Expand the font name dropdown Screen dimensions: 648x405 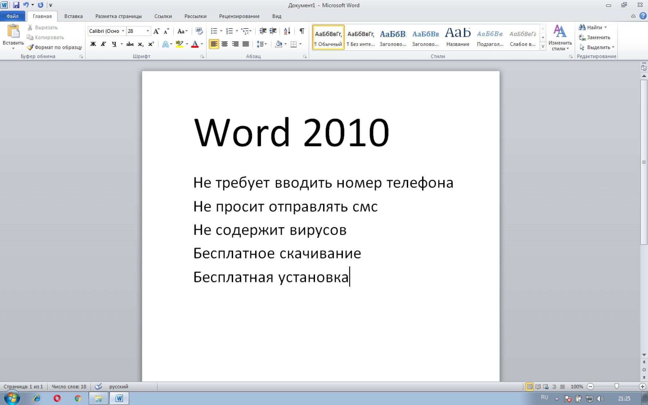pyautogui.click(x=123, y=32)
